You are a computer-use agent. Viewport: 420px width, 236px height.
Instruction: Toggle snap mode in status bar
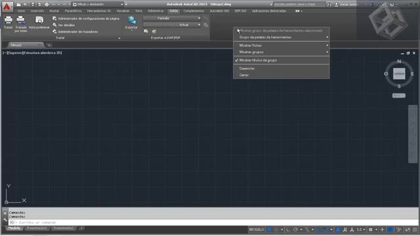click(x=276, y=229)
